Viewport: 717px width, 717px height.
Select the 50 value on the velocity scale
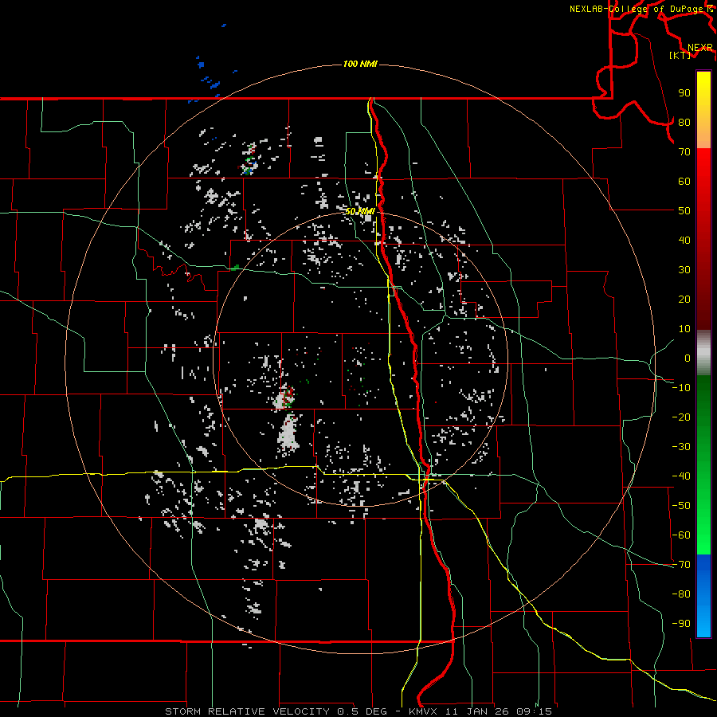tap(684, 211)
